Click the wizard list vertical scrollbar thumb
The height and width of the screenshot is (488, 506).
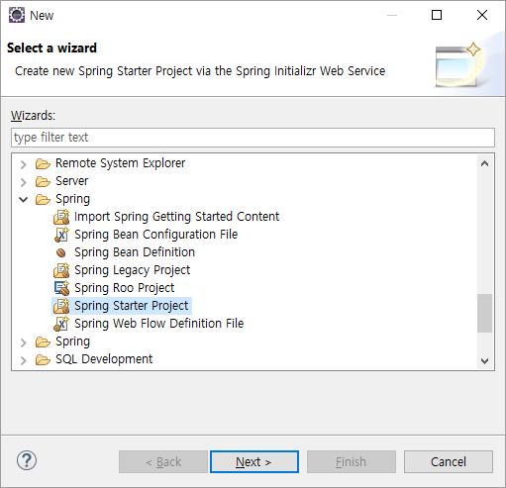pos(484,313)
